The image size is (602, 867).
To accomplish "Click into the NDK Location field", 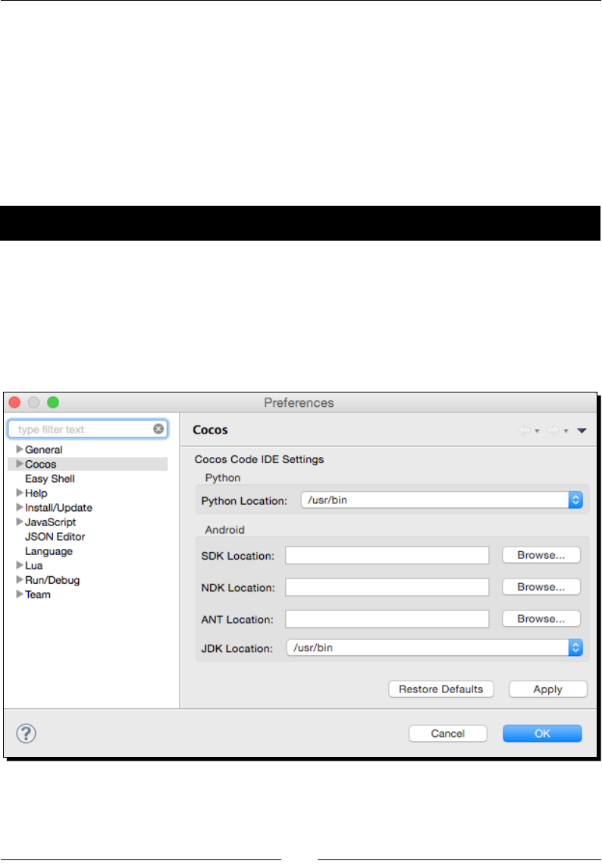I will (x=387, y=587).
